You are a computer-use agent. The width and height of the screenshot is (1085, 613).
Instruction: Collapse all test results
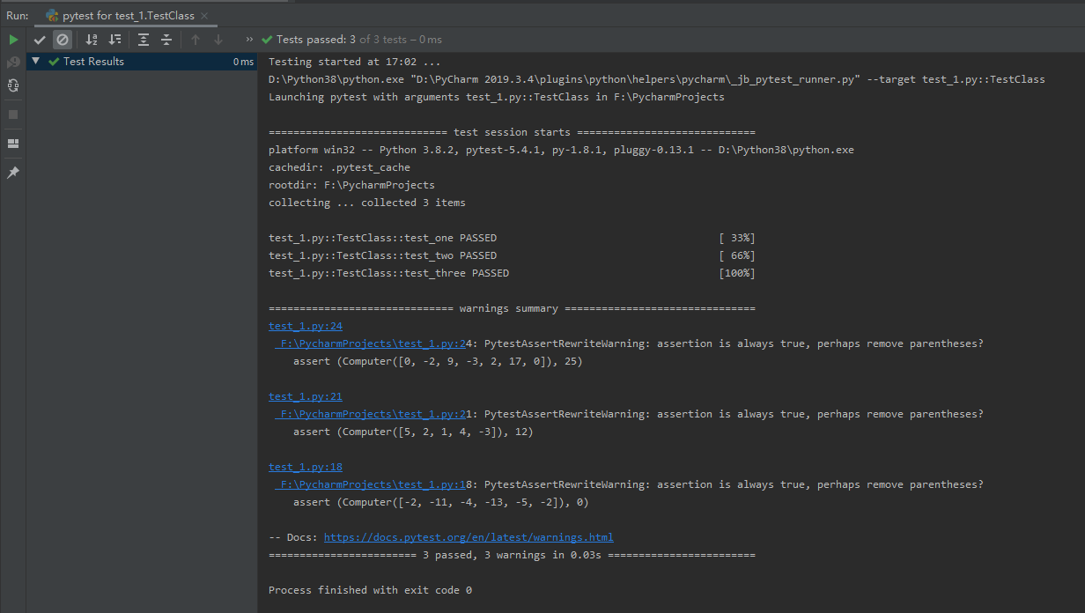[x=166, y=40]
